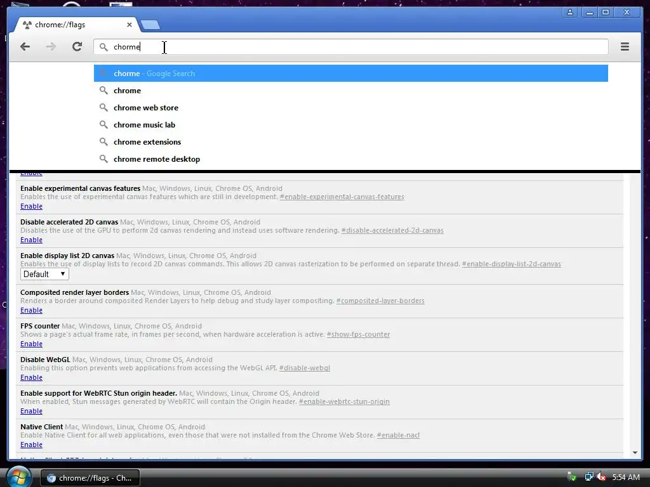Open #enable-nacl anchor link

pos(398,435)
